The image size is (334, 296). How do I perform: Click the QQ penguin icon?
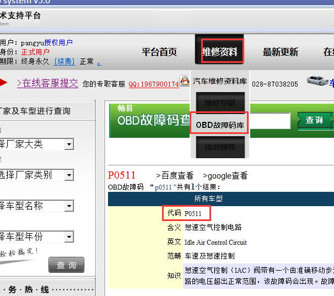tap(185, 81)
